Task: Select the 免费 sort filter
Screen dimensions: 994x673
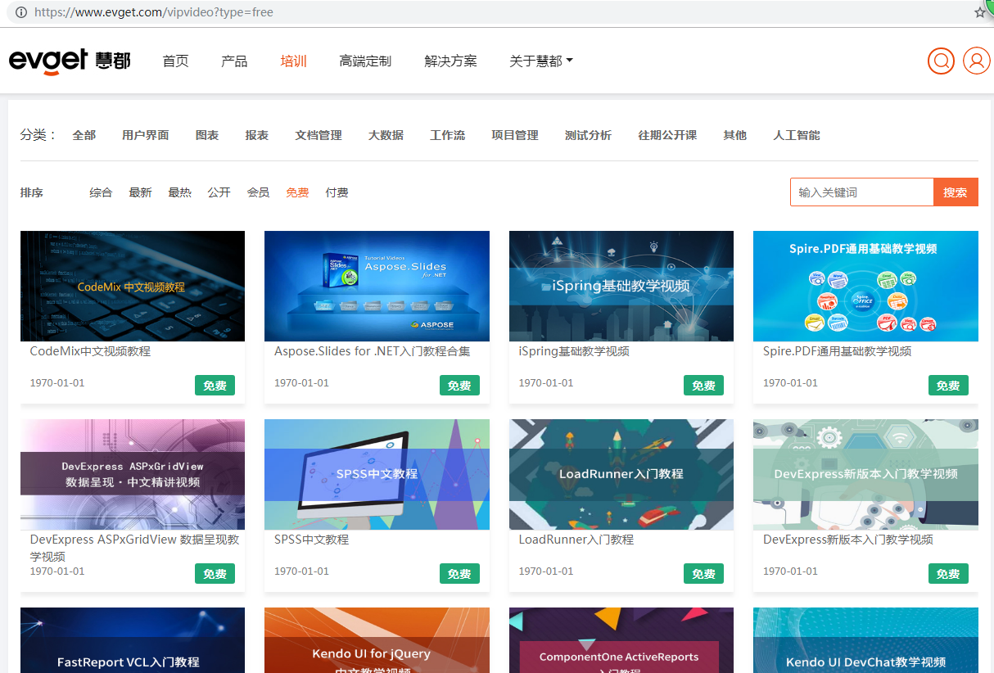Action: 297,192
